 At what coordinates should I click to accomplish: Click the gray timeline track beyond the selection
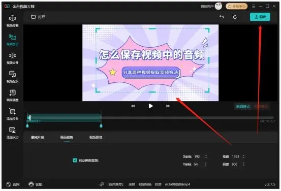[188, 118]
